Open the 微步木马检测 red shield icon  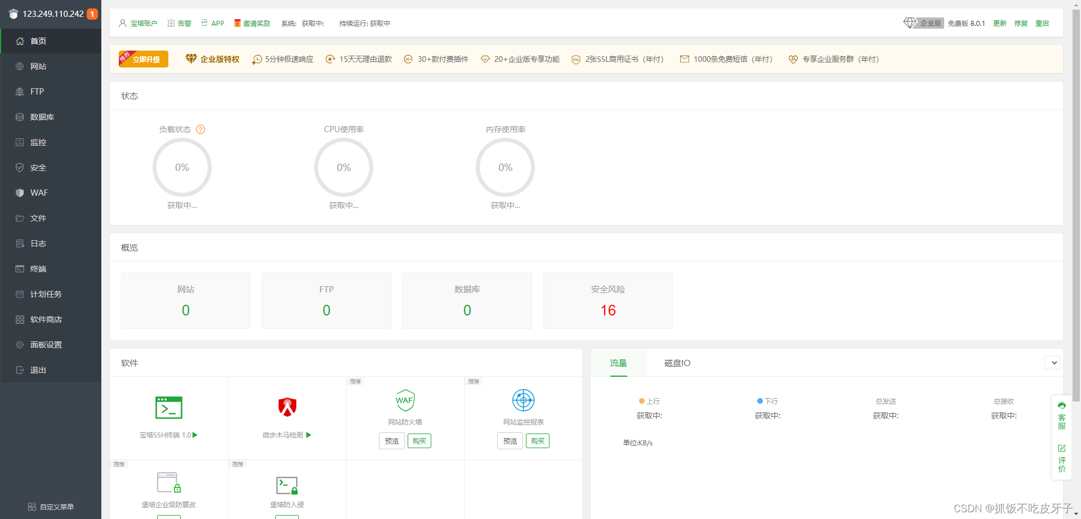click(287, 407)
